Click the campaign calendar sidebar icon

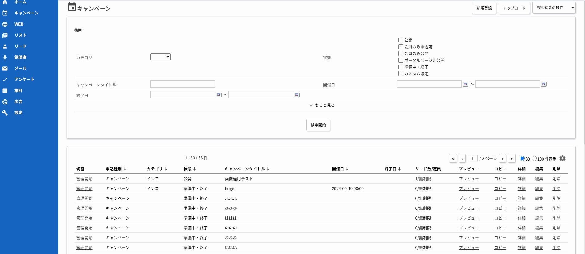coord(5,13)
